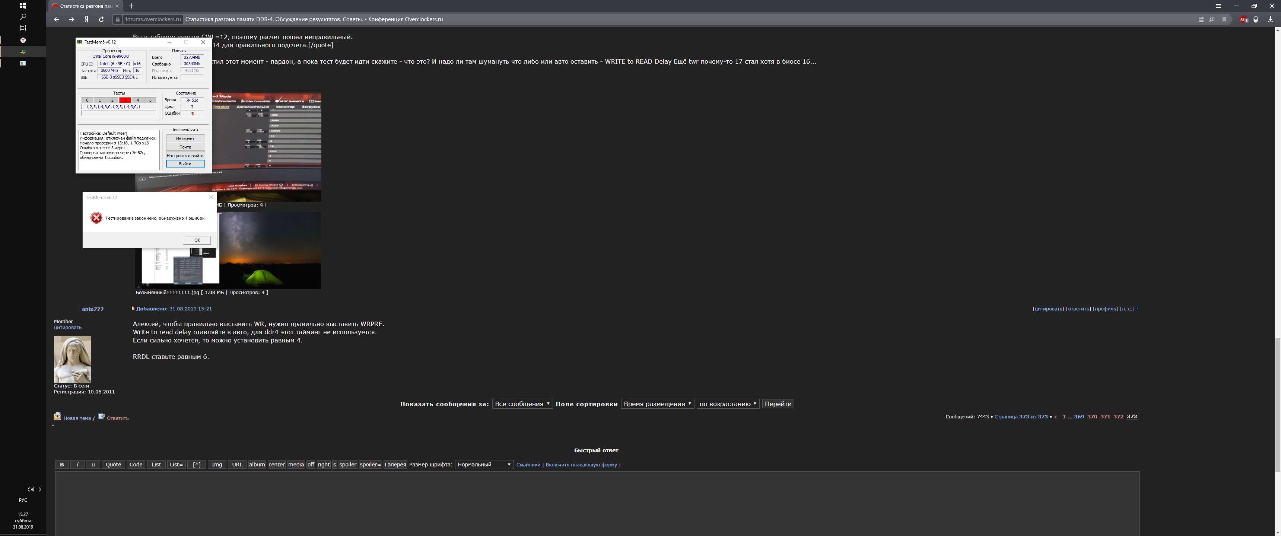The image size is (1281, 536).
Task: Click TestMem5 taskbar icon
Action: 23,52
